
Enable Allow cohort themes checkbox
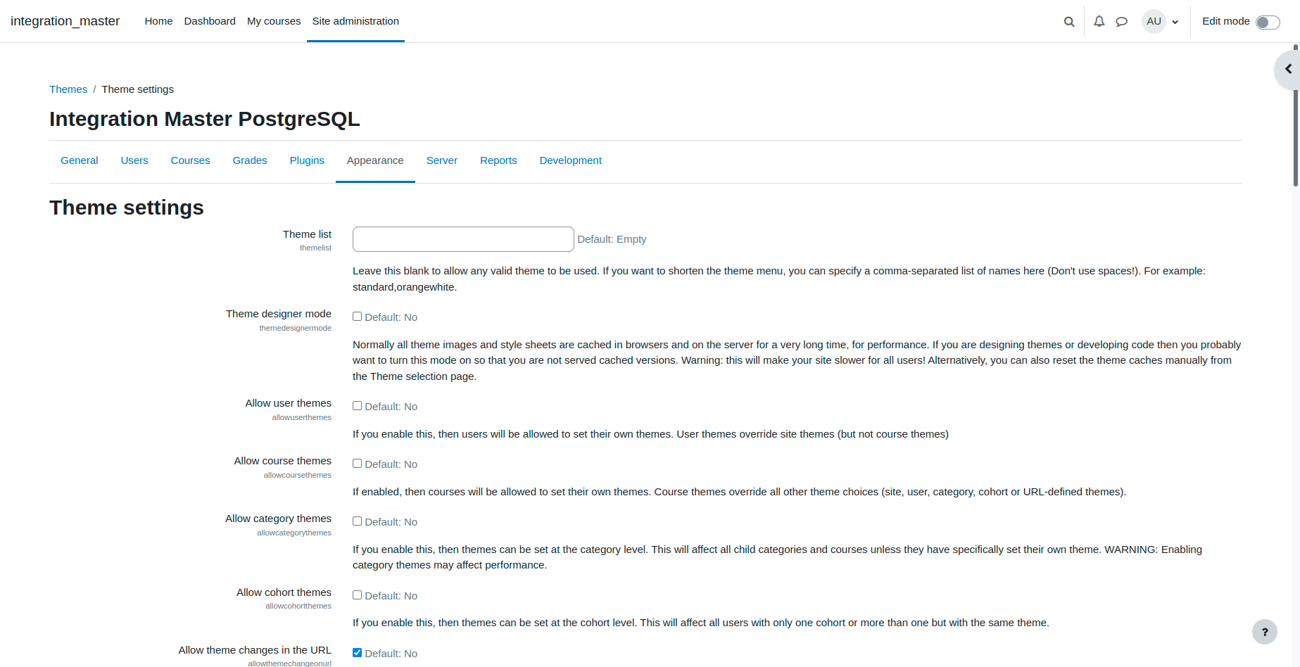click(357, 595)
